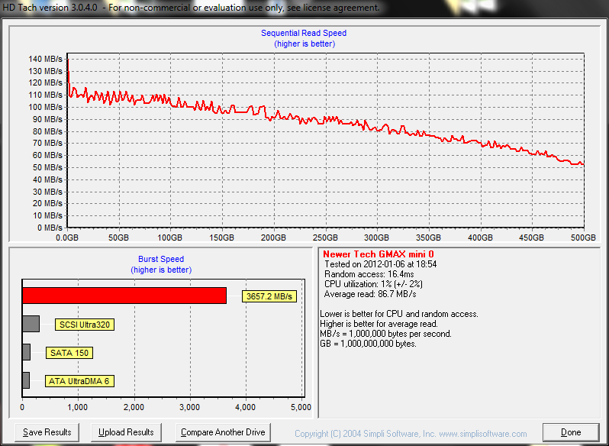This screenshot has height=446, width=609.
Task: Click the Burst Speed chart title
Action: click(160, 259)
